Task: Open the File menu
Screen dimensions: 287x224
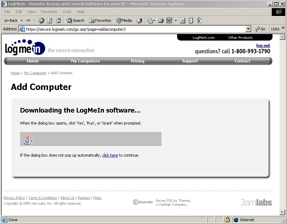Action: [x=7, y=12]
